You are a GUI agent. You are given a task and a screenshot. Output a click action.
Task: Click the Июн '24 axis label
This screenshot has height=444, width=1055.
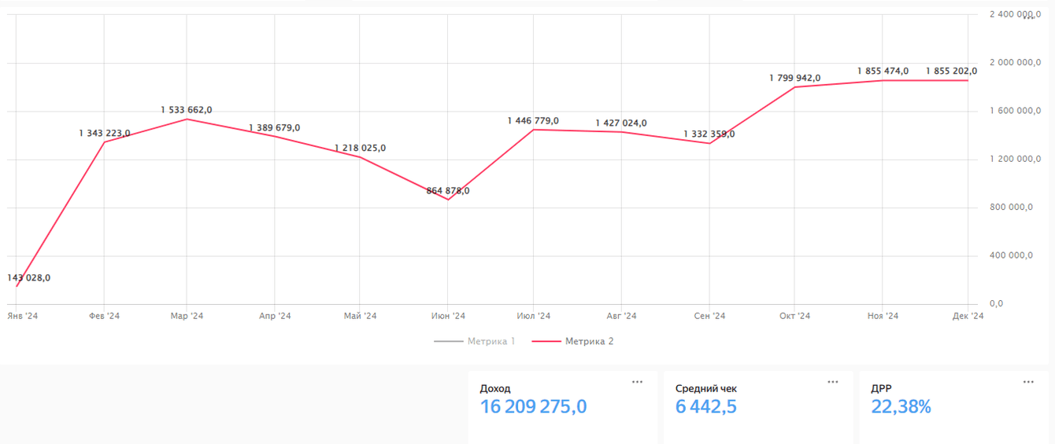448,316
